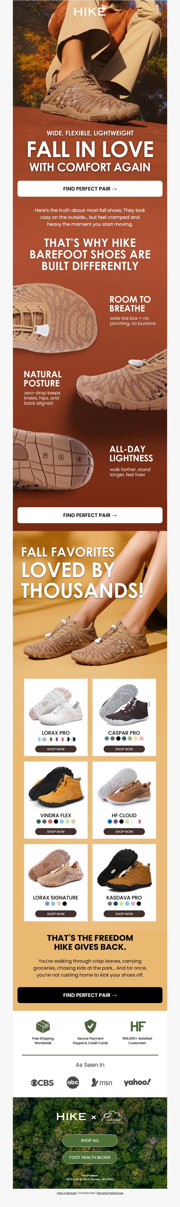
Task: Click the msn logo
Action: point(102,1082)
